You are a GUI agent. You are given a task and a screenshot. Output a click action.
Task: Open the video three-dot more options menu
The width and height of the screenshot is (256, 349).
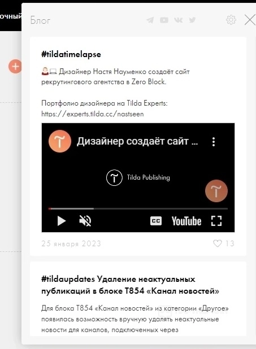pos(214,142)
